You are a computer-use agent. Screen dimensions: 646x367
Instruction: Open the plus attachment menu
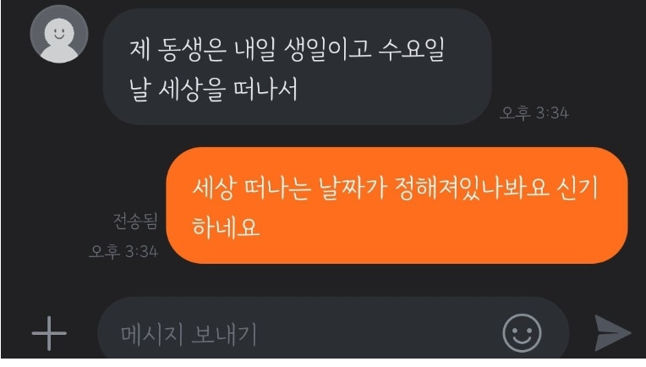49,333
